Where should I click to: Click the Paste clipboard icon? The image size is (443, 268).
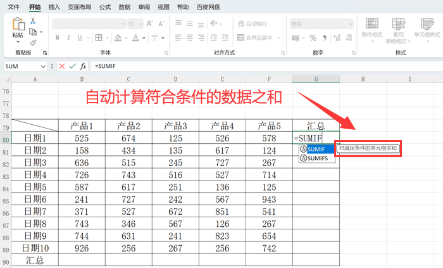click(18, 24)
